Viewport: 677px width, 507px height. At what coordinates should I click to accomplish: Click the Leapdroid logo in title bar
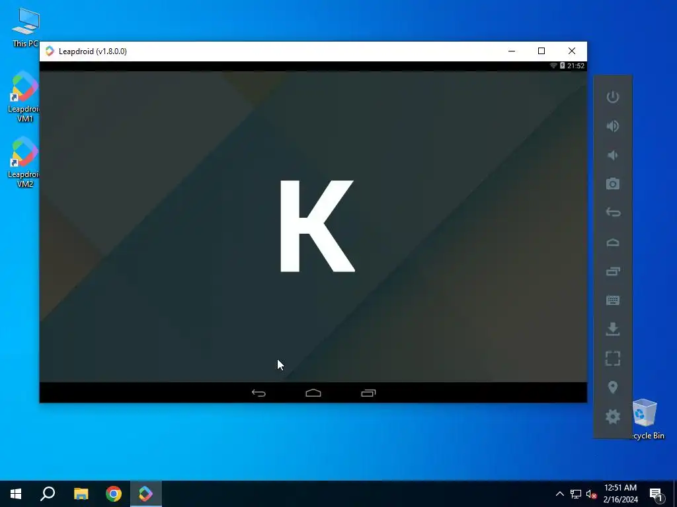pyautogui.click(x=50, y=51)
